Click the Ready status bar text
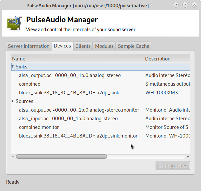The height and width of the screenshot is (191, 201). (13, 182)
